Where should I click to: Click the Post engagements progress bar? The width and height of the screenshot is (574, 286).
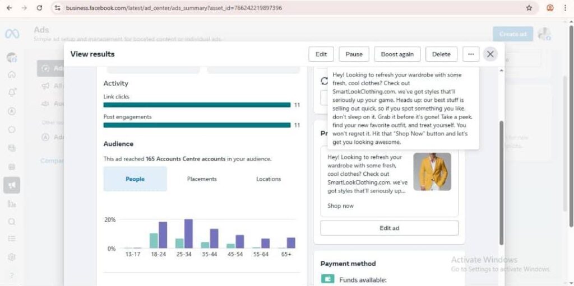pyautogui.click(x=197, y=125)
